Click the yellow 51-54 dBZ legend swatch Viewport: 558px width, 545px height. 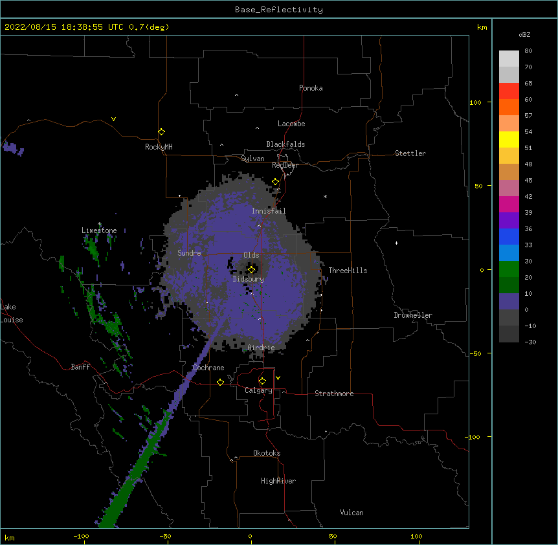coord(509,140)
